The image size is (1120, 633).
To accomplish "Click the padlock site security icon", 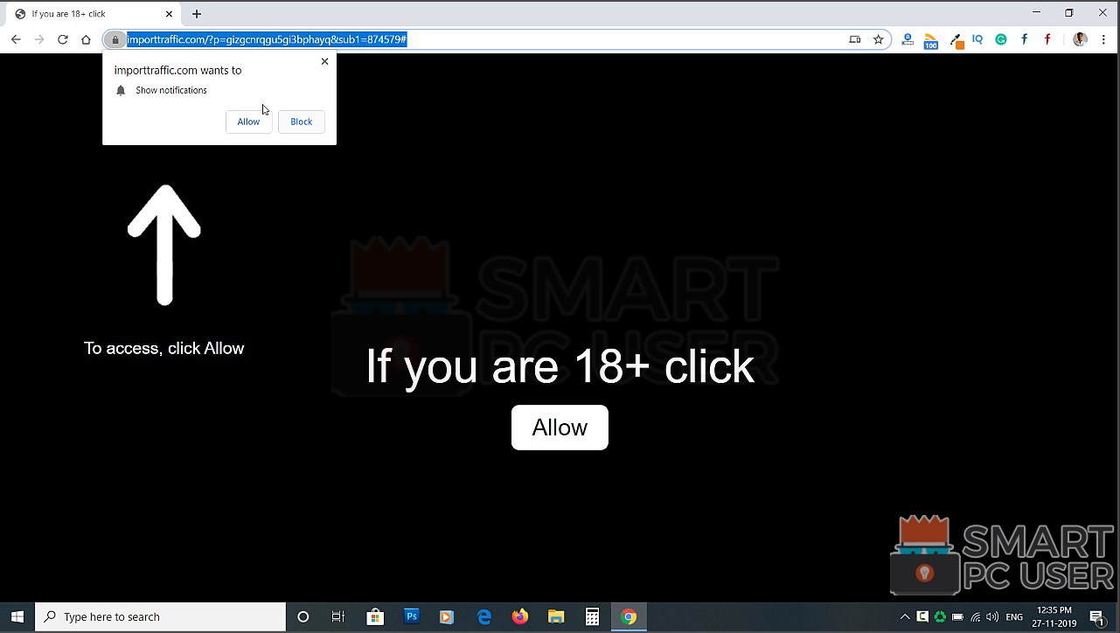I will pos(115,39).
